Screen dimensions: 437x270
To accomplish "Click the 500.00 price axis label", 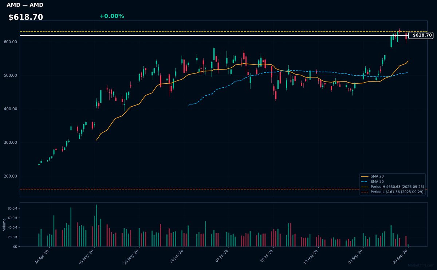I will click(x=11, y=75).
